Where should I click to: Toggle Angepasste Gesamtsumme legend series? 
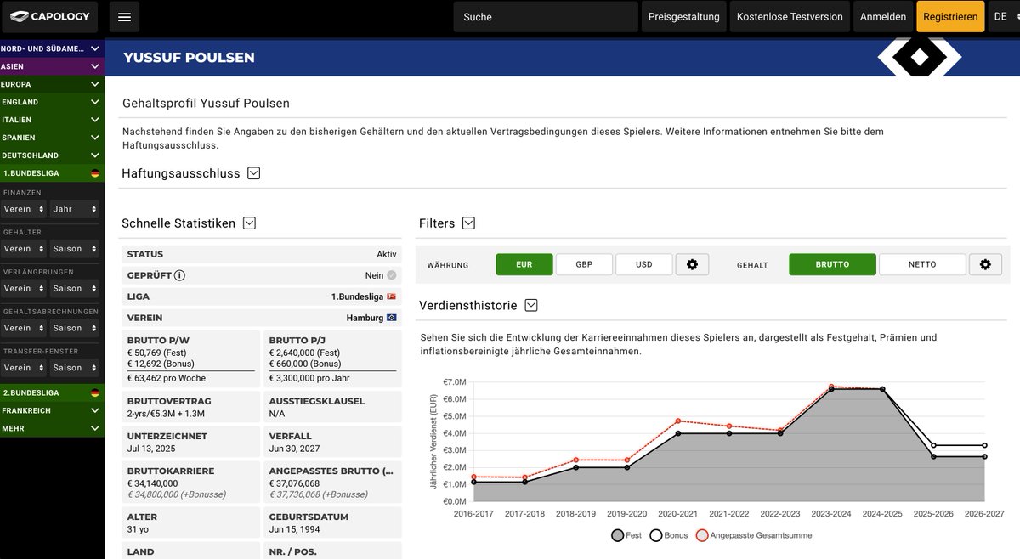(753, 535)
